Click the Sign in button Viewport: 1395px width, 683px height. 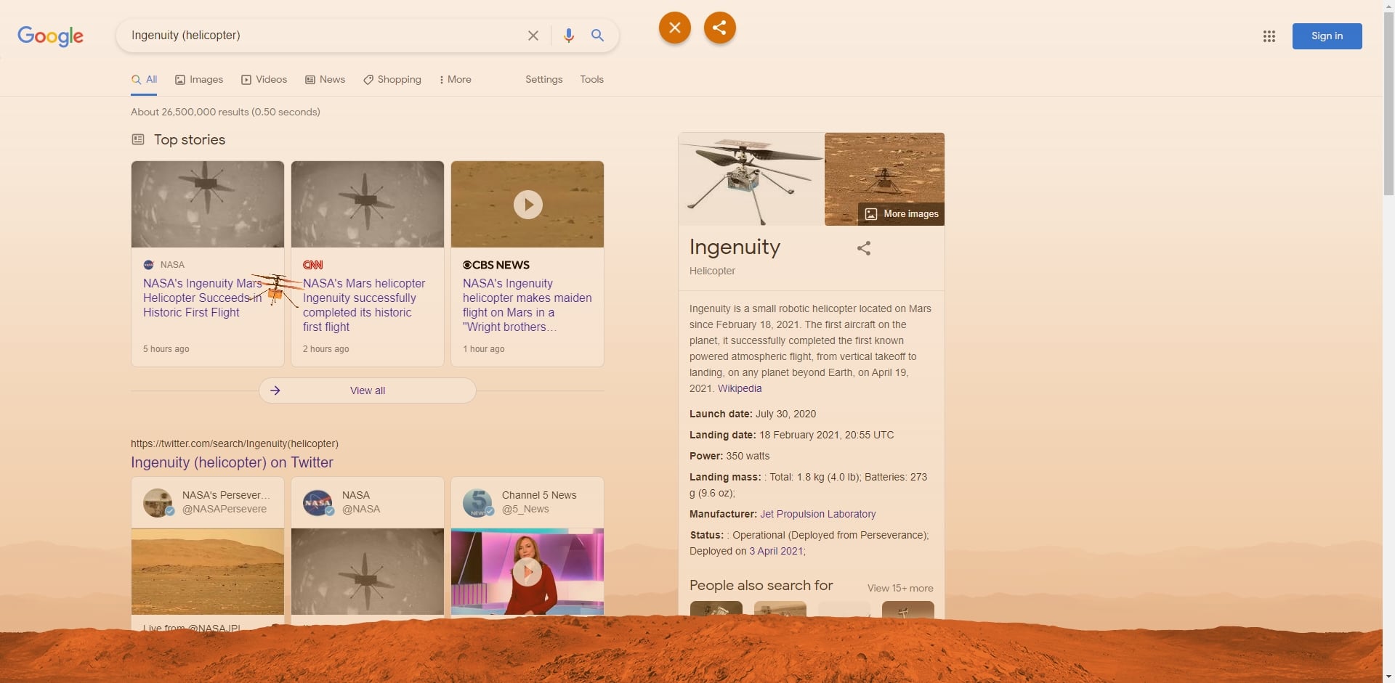(1327, 36)
